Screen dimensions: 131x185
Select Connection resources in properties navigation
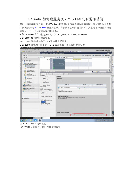[46, 103]
